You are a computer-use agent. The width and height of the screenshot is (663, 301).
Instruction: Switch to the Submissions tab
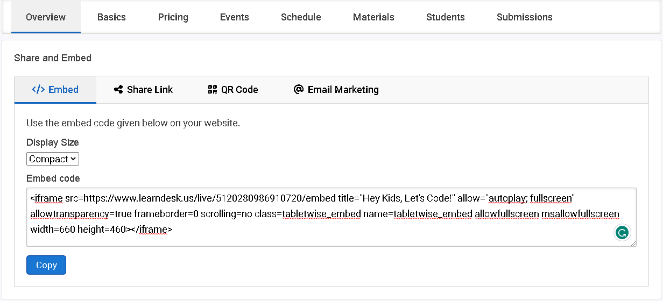click(525, 17)
